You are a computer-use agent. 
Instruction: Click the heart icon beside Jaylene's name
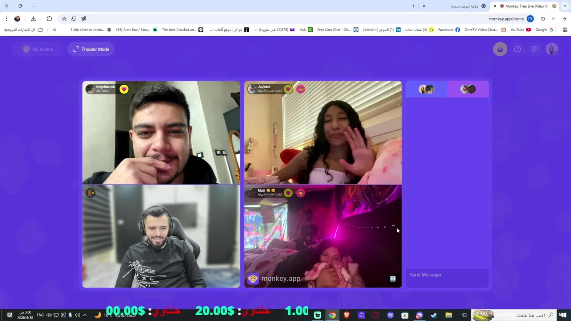click(288, 89)
